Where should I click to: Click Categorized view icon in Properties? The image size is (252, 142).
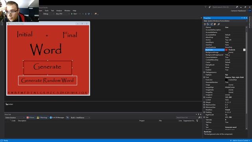(x=205, y=24)
